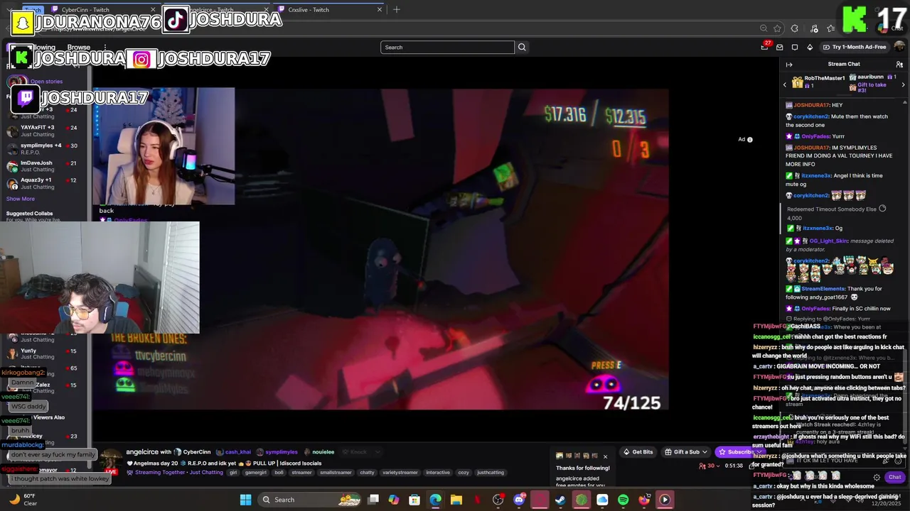Open the Browse page
Image resolution: width=910 pixels, height=511 pixels.
(x=78, y=48)
